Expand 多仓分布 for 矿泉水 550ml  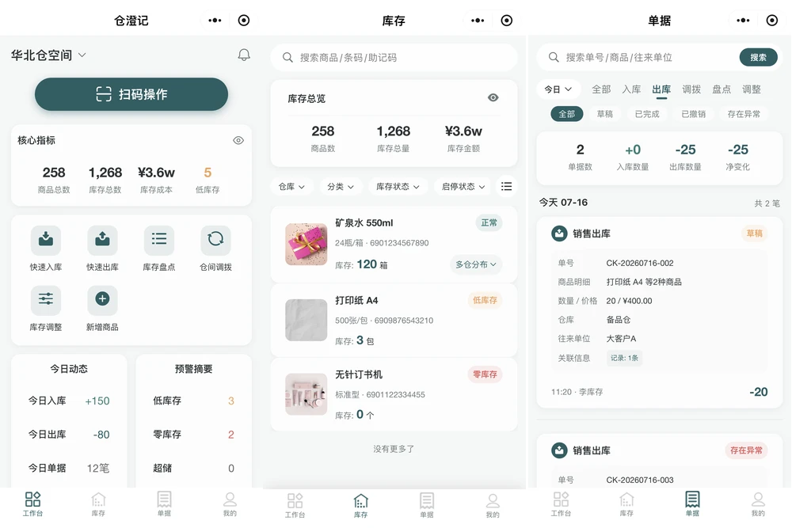click(x=476, y=264)
